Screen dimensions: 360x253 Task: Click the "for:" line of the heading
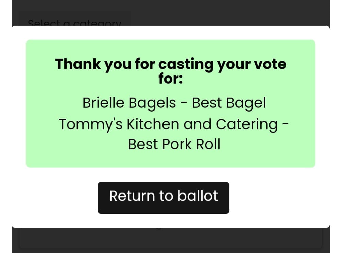(x=170, y=79)
